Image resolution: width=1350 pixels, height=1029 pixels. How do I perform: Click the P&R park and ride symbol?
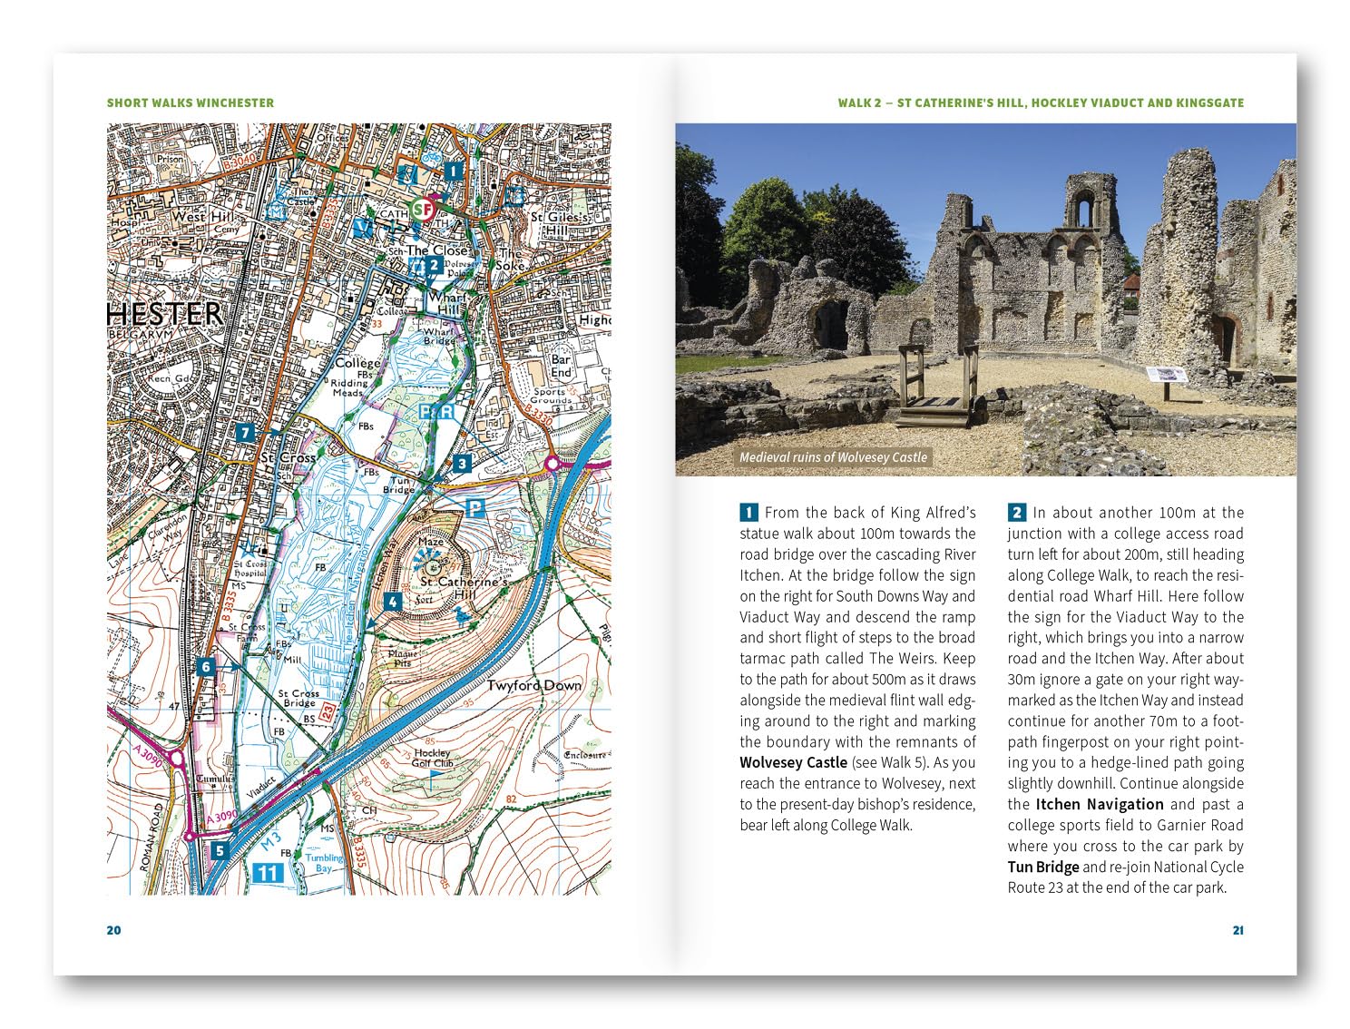click(435, 412)
